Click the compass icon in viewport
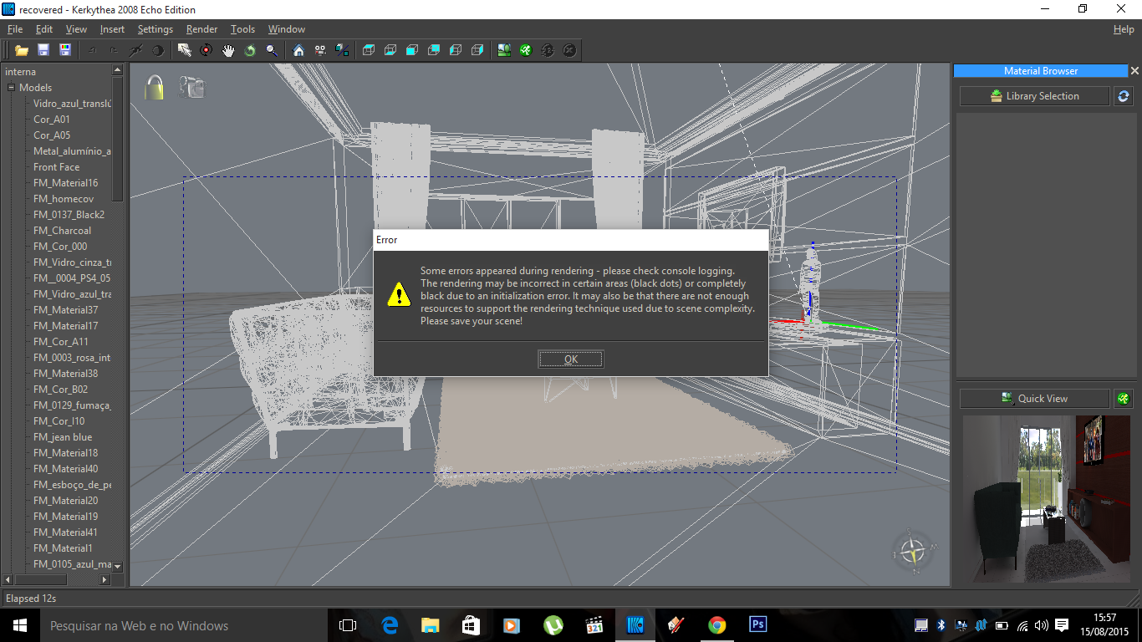The width and height of the screenshot is (1142, 642). (x=911, y=550)
